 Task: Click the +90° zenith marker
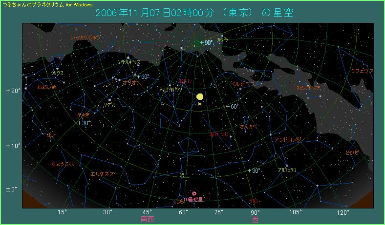(204, 43)
